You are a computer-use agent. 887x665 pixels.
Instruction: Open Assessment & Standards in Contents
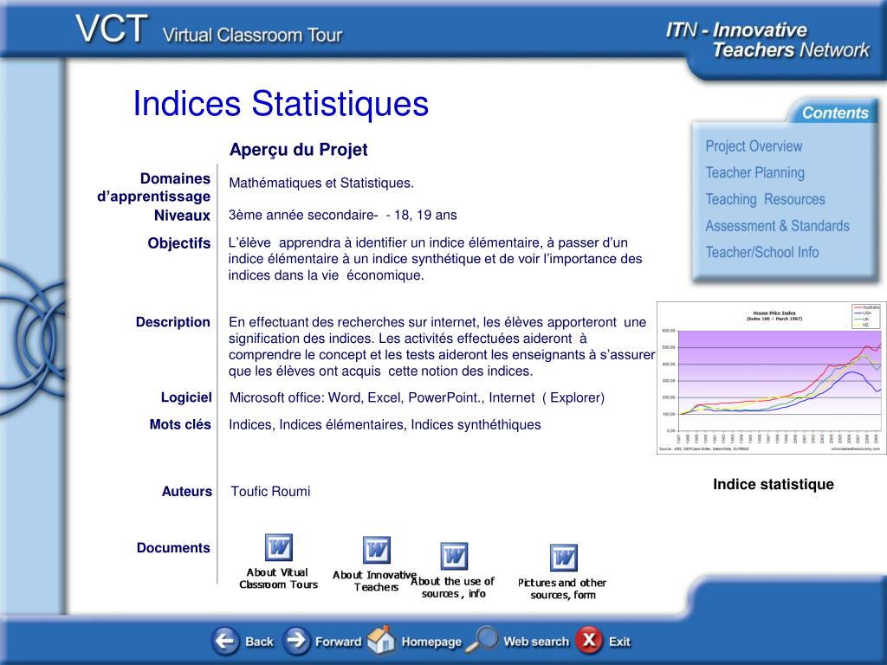coord(777,226)
